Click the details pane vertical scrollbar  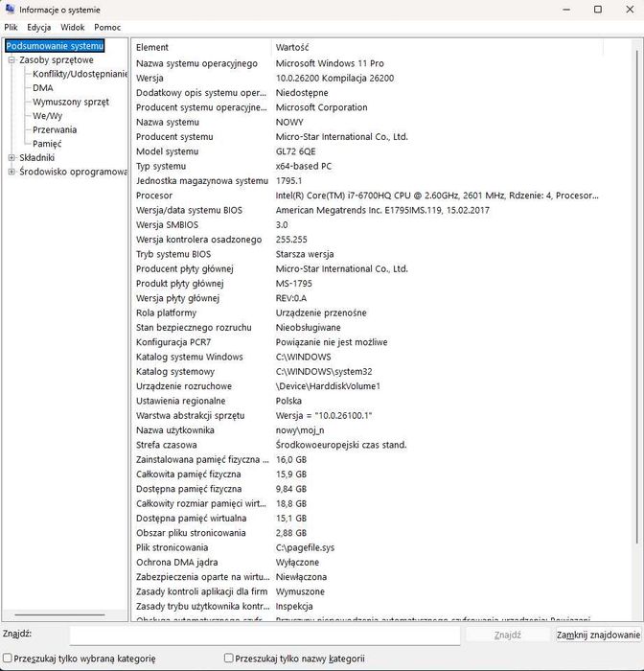636,299
